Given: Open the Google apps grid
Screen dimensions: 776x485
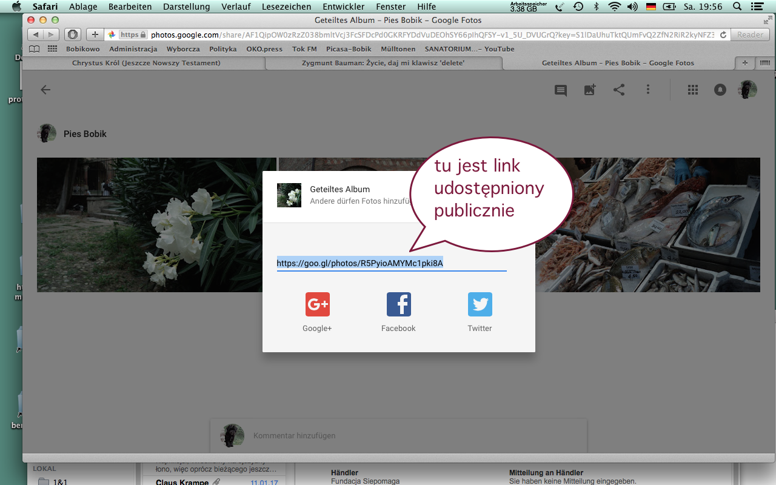Looking at the screenshot, I should (693, 90).
